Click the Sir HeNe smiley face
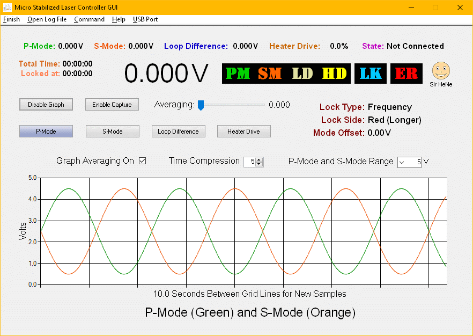 click(x=441, y=70)
